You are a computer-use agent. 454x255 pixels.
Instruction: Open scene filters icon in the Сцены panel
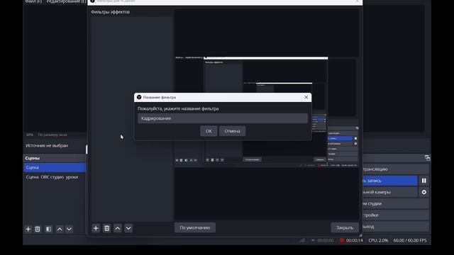49,229
